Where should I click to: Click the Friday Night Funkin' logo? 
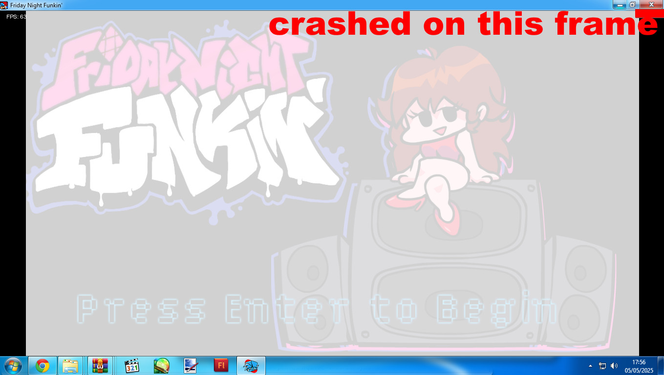[x=186, y=122]
